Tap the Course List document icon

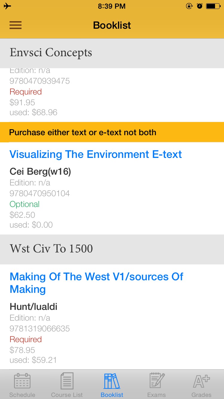(67, 381)
